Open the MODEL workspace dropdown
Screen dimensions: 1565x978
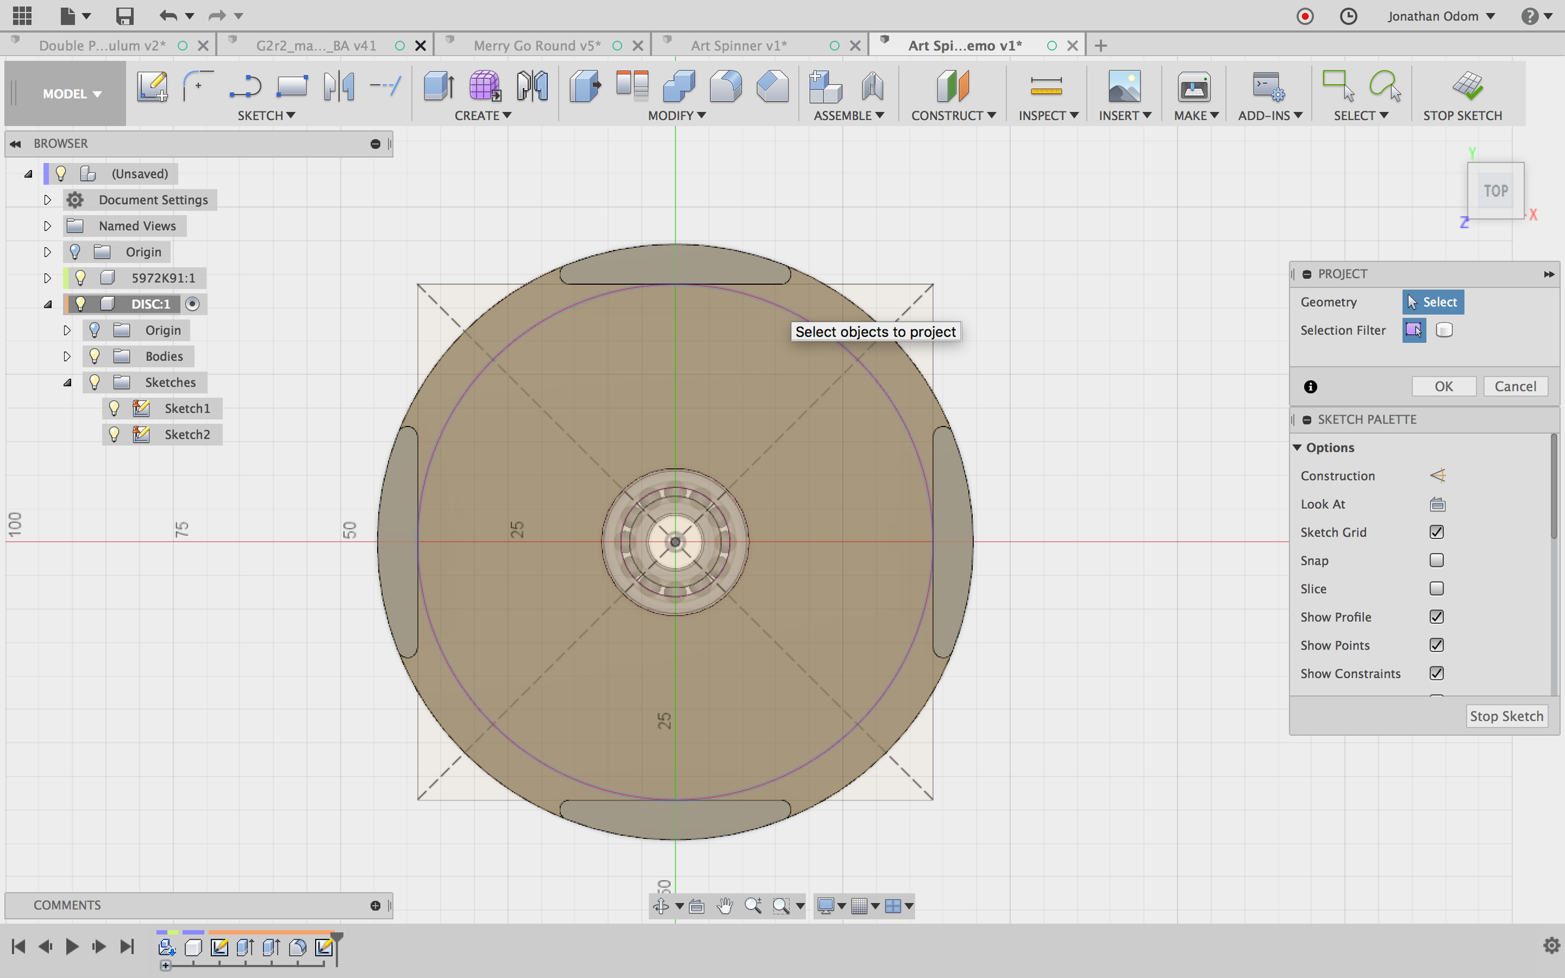point(72,94)
